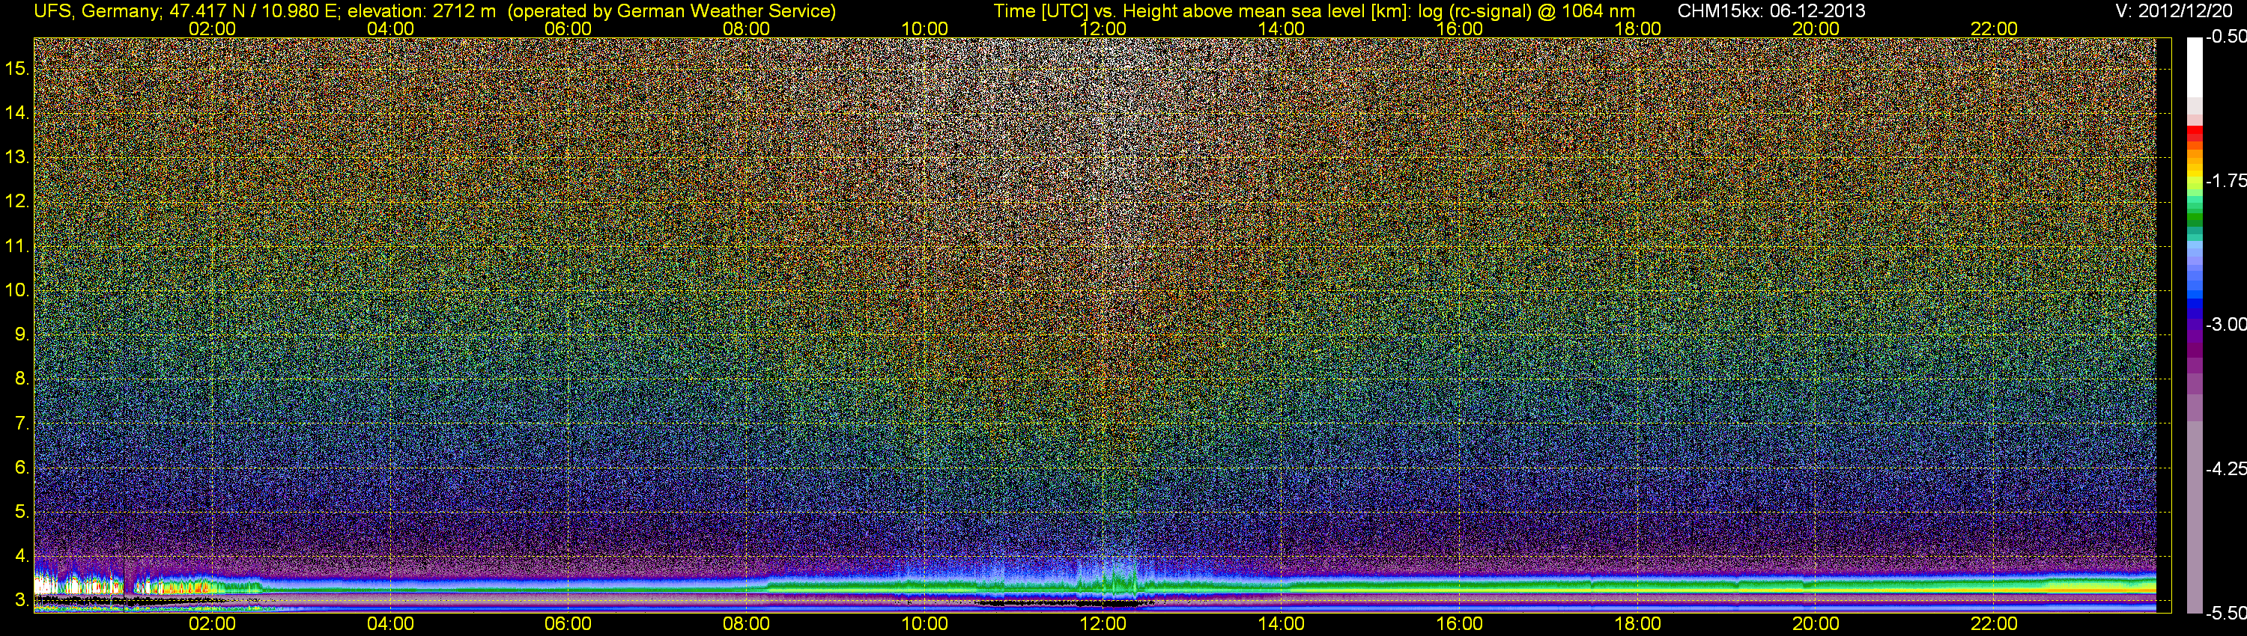This screenshot has width=2247, height=636.
Task: Click the 12:00 label on top time axis
Action: pyautogui.click(x=1103, y=28)
